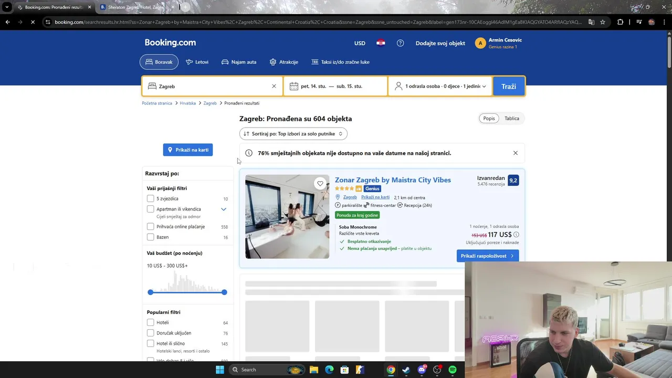
Task: Open Steam from taskbar
Action: tap(406, 370)
